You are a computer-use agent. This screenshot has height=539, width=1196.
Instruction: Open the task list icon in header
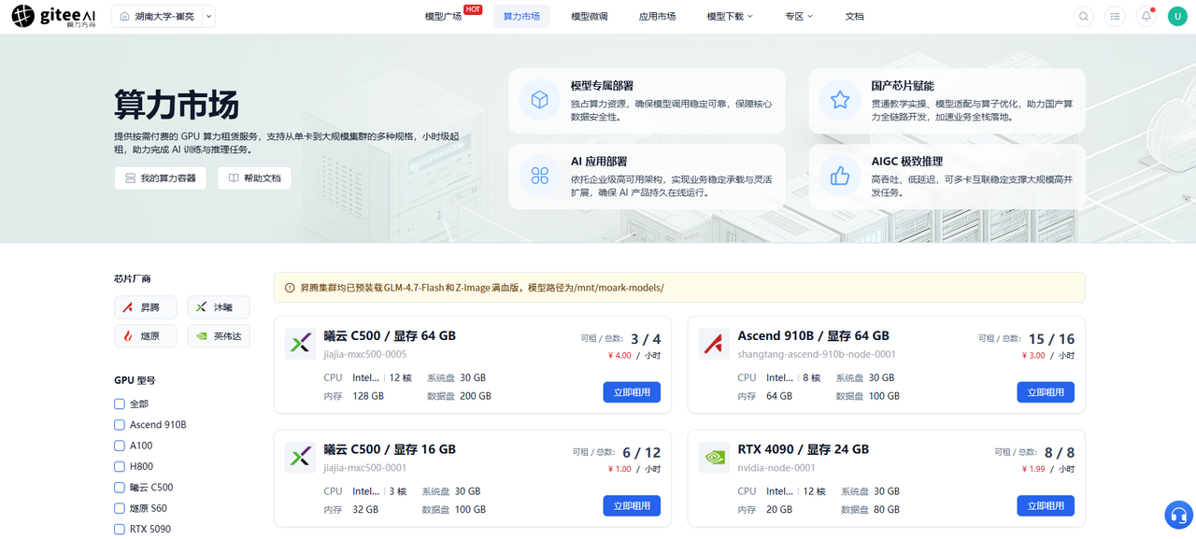pyautogui.click(x=1115, y=16)
